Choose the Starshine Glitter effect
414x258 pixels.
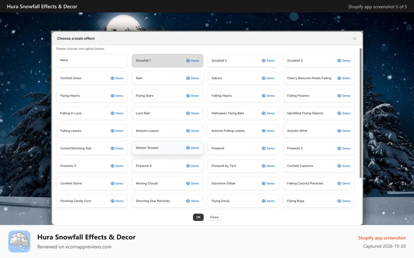pos(243,183)
